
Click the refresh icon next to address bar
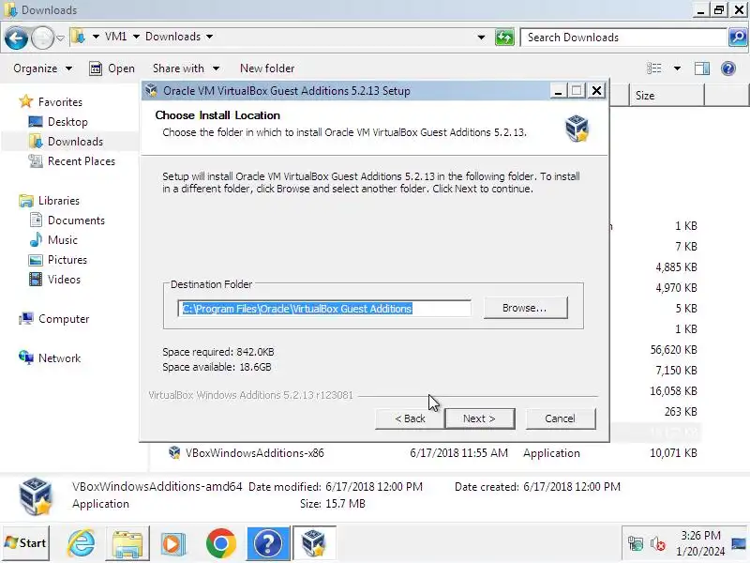coord(504,38)
